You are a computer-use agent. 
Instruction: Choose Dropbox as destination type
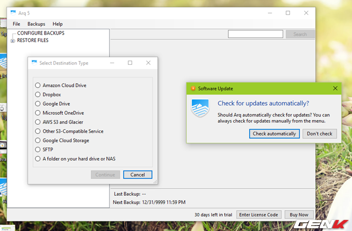pyautogui.click(x=38, y=95)
